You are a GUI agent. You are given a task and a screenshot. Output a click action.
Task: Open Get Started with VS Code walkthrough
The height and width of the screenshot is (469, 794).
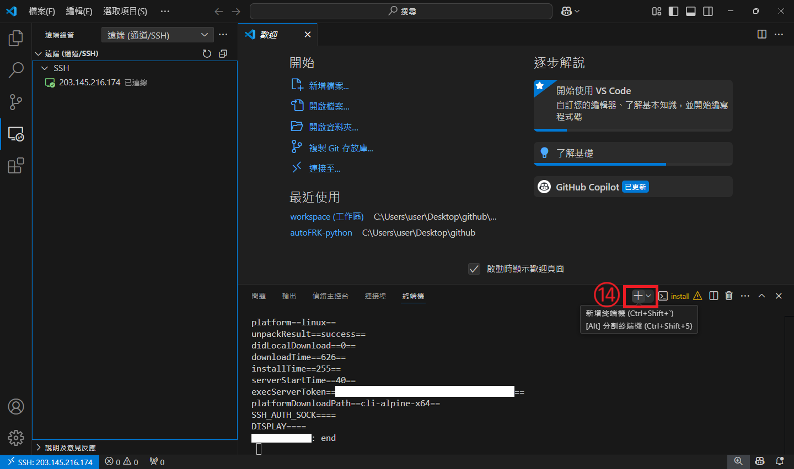tap(633, 105)
